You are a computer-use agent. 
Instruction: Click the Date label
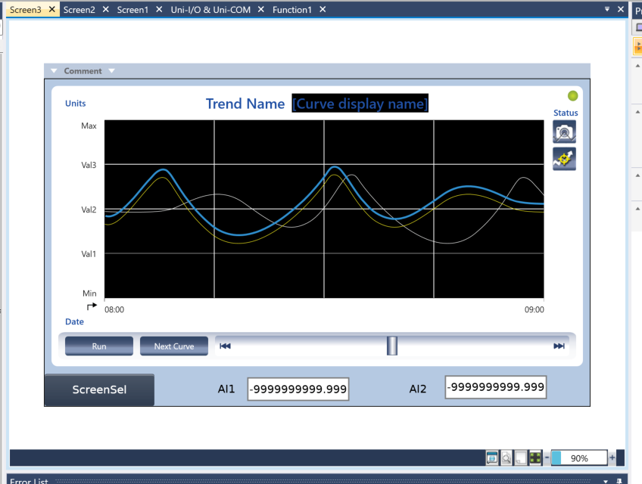click(x=74, y=321)
